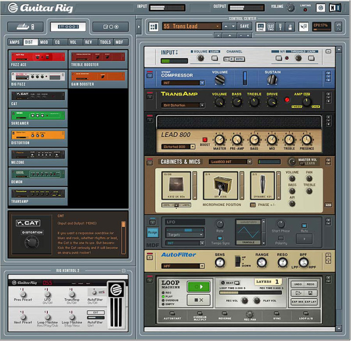Open the preset browser view icon
The image size is (351, 341).
[x=26, y=27]
